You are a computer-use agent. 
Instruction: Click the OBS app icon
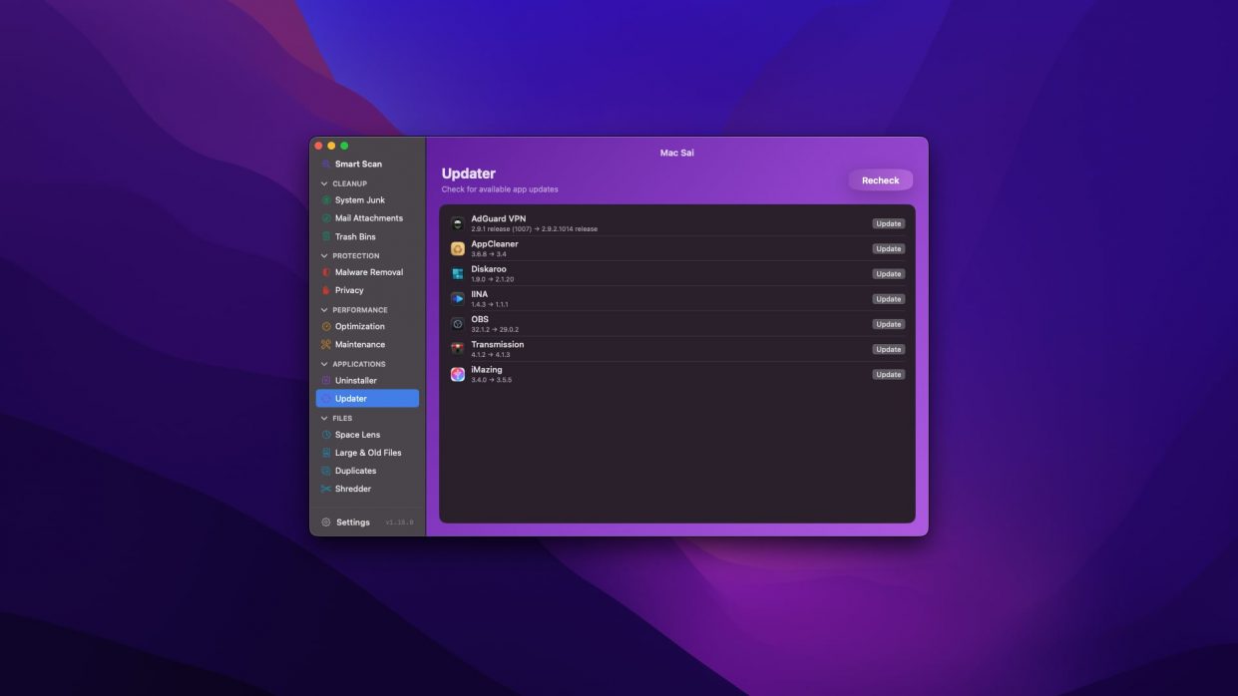pos(457,324)
